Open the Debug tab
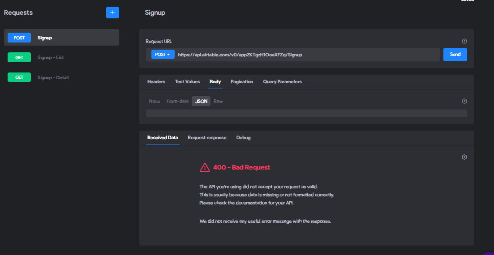Screen dimensions: 494x255 pos(244,138)
